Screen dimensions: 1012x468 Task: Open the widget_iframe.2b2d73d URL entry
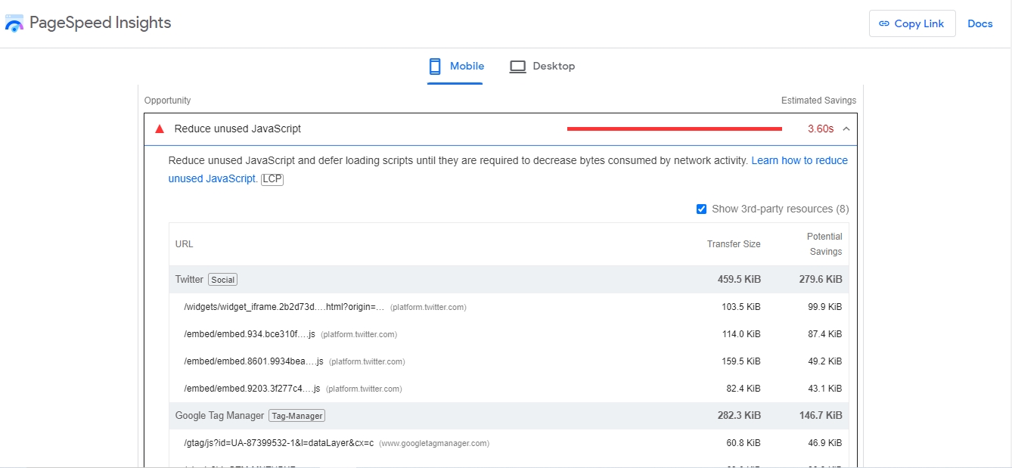[x=284, y=307]
